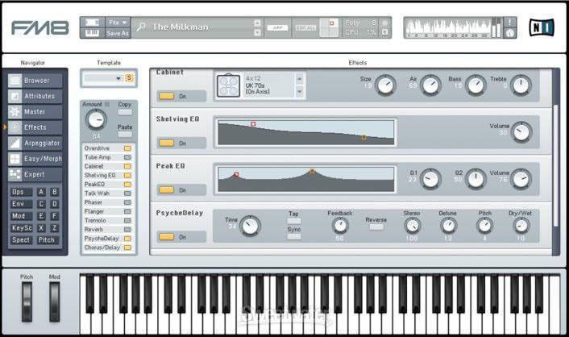Open the Template dropdown

pos(103,78)
